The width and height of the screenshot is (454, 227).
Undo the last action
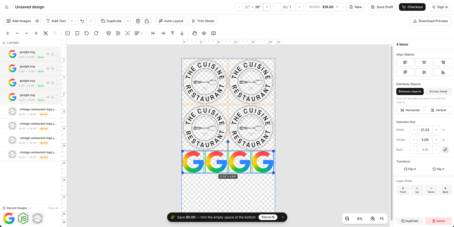pyautogui.click(x=82, y=21)
